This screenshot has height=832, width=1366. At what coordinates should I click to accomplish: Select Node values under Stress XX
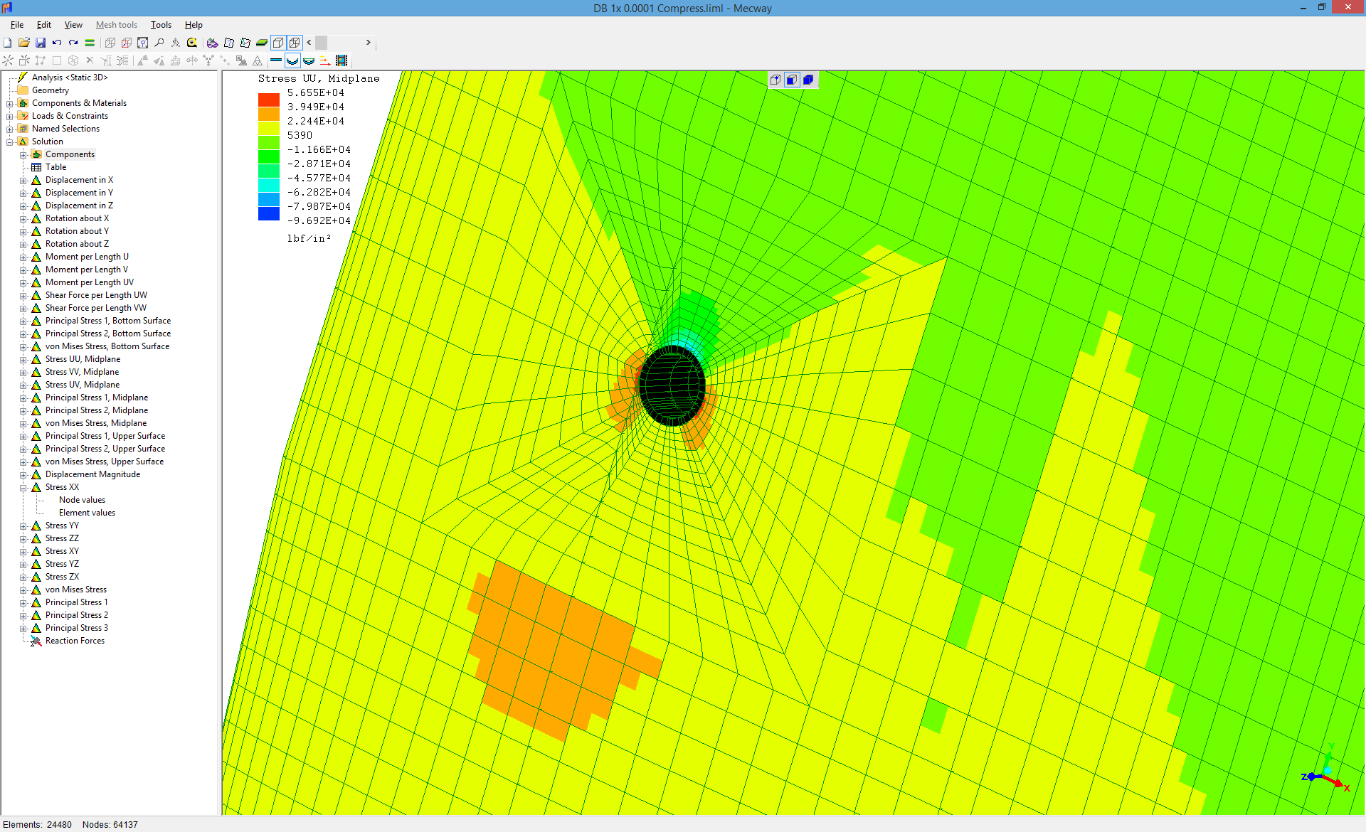click(82, 500)
